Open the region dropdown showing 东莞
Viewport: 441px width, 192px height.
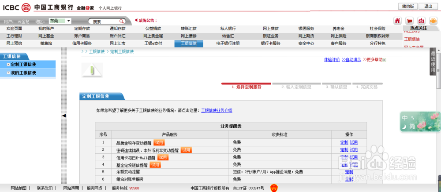click(x=60, y=21)
